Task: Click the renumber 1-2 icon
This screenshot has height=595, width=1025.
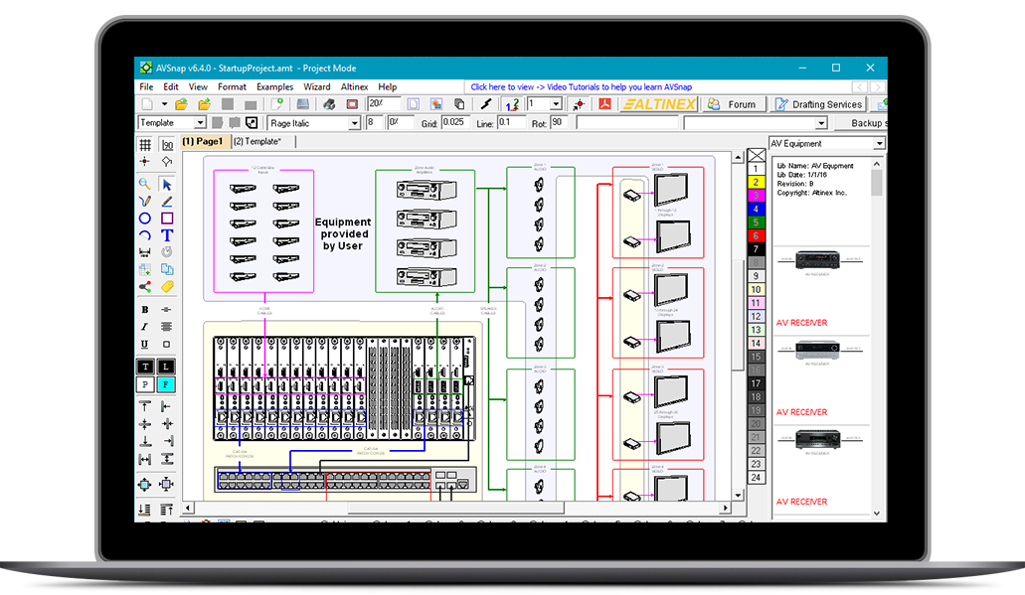Action: pos(512,104)
